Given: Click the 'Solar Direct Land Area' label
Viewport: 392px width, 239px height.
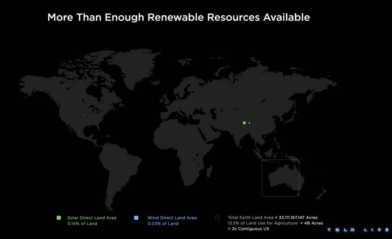Looking at the screenshot, I should 92,218.
